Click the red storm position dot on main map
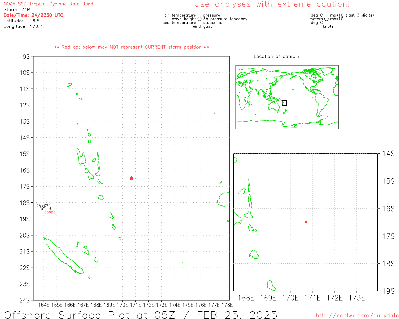This screenshot has width=399, height=319. point(132,178)
